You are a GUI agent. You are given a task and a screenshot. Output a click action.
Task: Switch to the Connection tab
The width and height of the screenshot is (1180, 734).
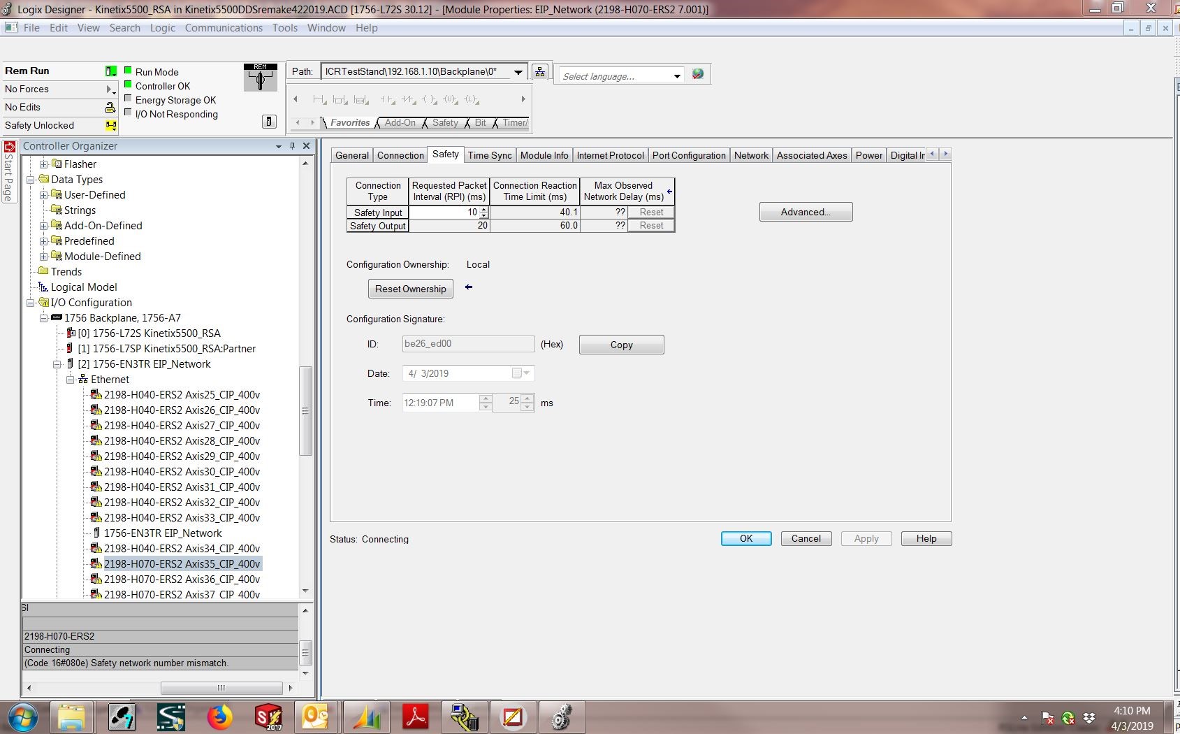tap(400, 155)
